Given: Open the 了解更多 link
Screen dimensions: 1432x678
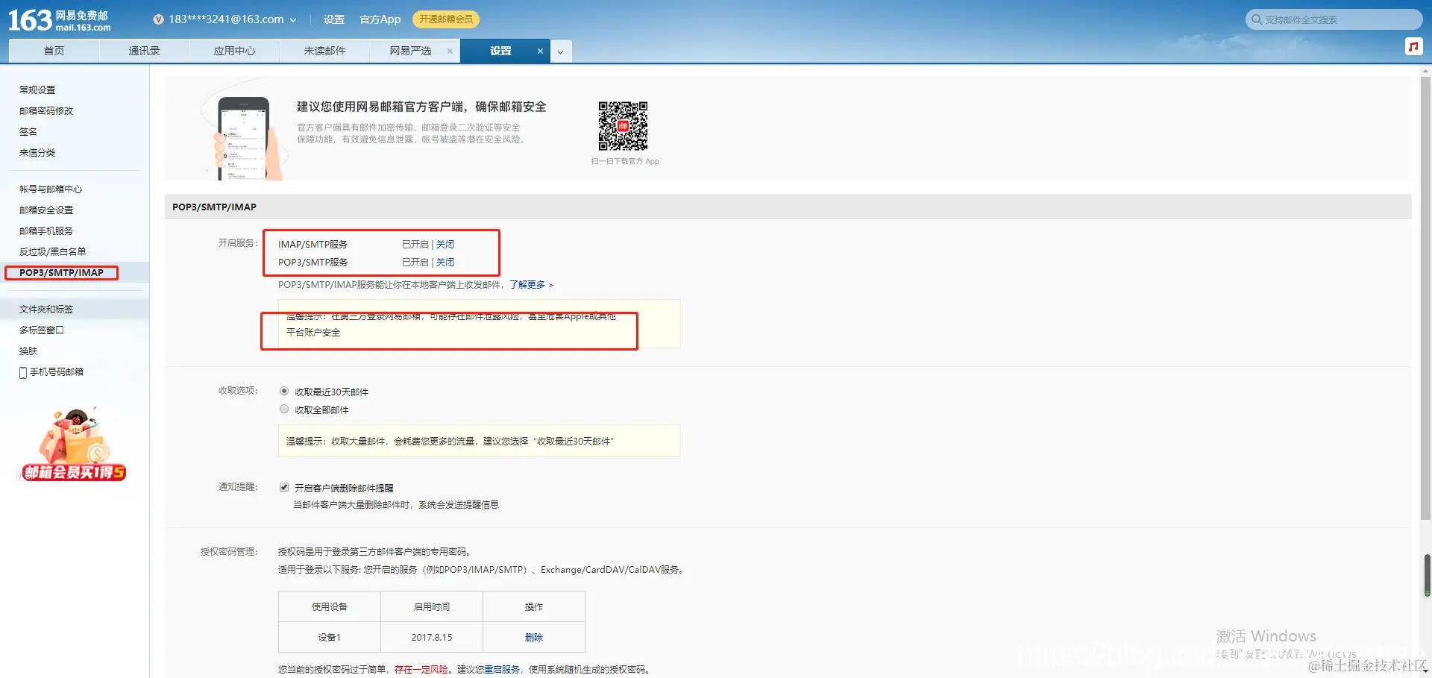Looking at the screenshot, I should [x=531, y=285].
